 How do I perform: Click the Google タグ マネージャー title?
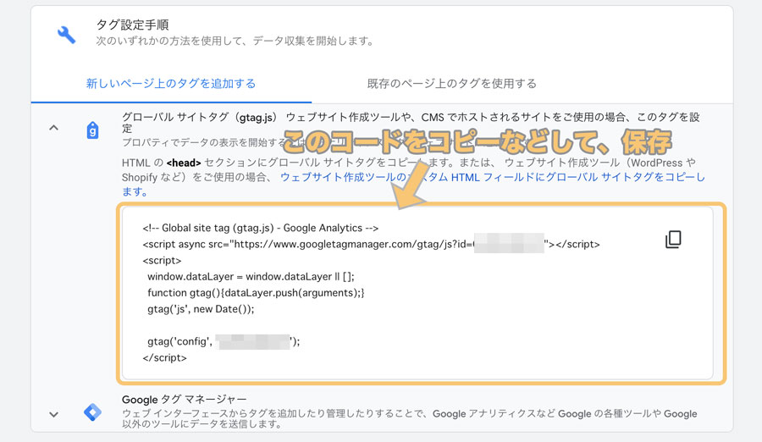(x=185, y=400)
